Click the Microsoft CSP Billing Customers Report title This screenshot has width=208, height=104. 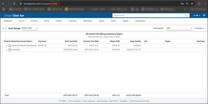pyautogui.click(x=104, y=34)
